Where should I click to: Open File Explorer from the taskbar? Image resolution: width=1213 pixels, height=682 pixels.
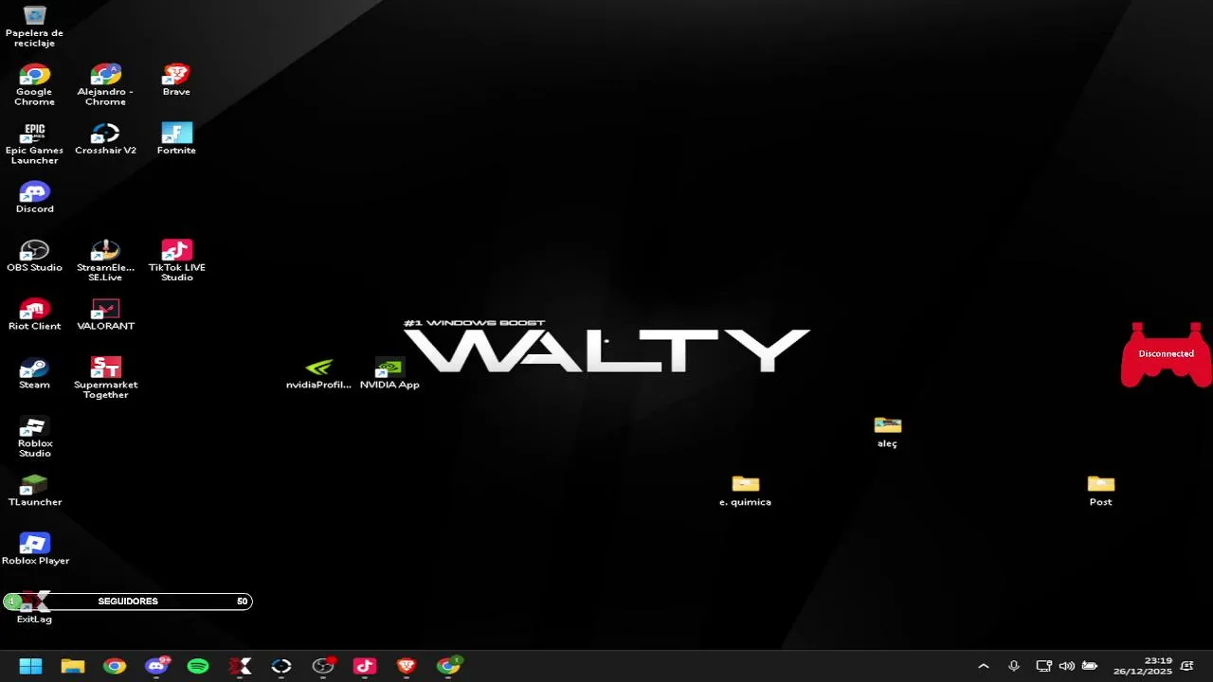(73, 666)
